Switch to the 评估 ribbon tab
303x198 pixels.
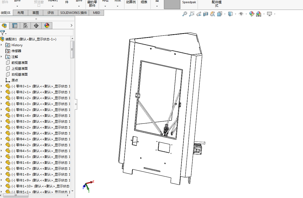[x=51, y=13]
